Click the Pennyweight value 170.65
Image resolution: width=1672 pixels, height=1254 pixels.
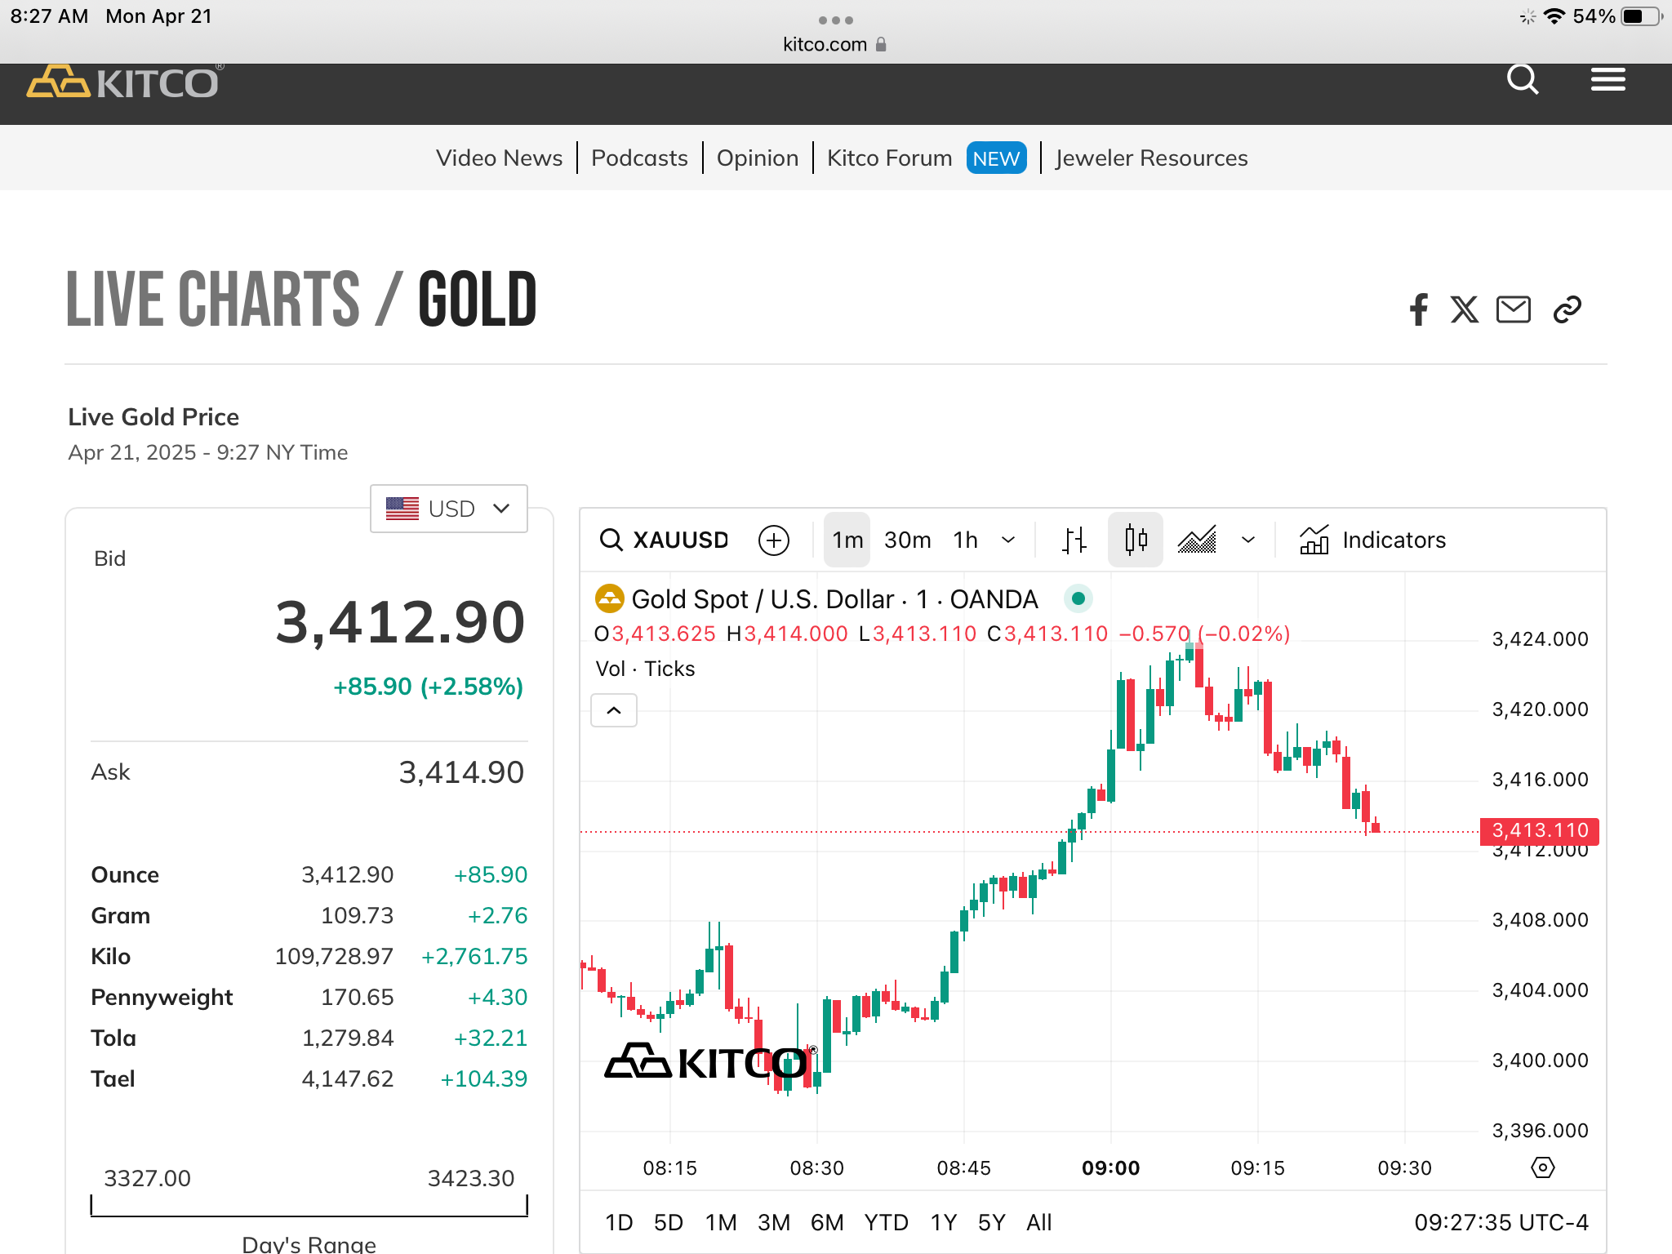point(357,997)
